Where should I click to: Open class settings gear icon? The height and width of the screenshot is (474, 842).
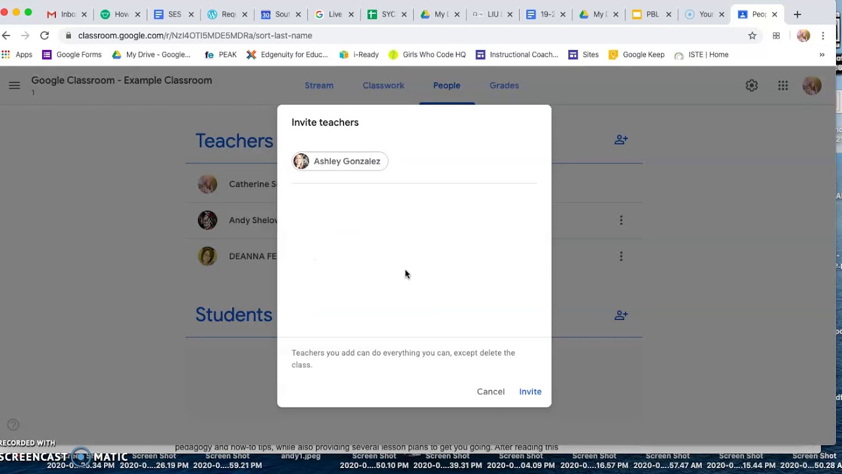(x=751, y=86)
